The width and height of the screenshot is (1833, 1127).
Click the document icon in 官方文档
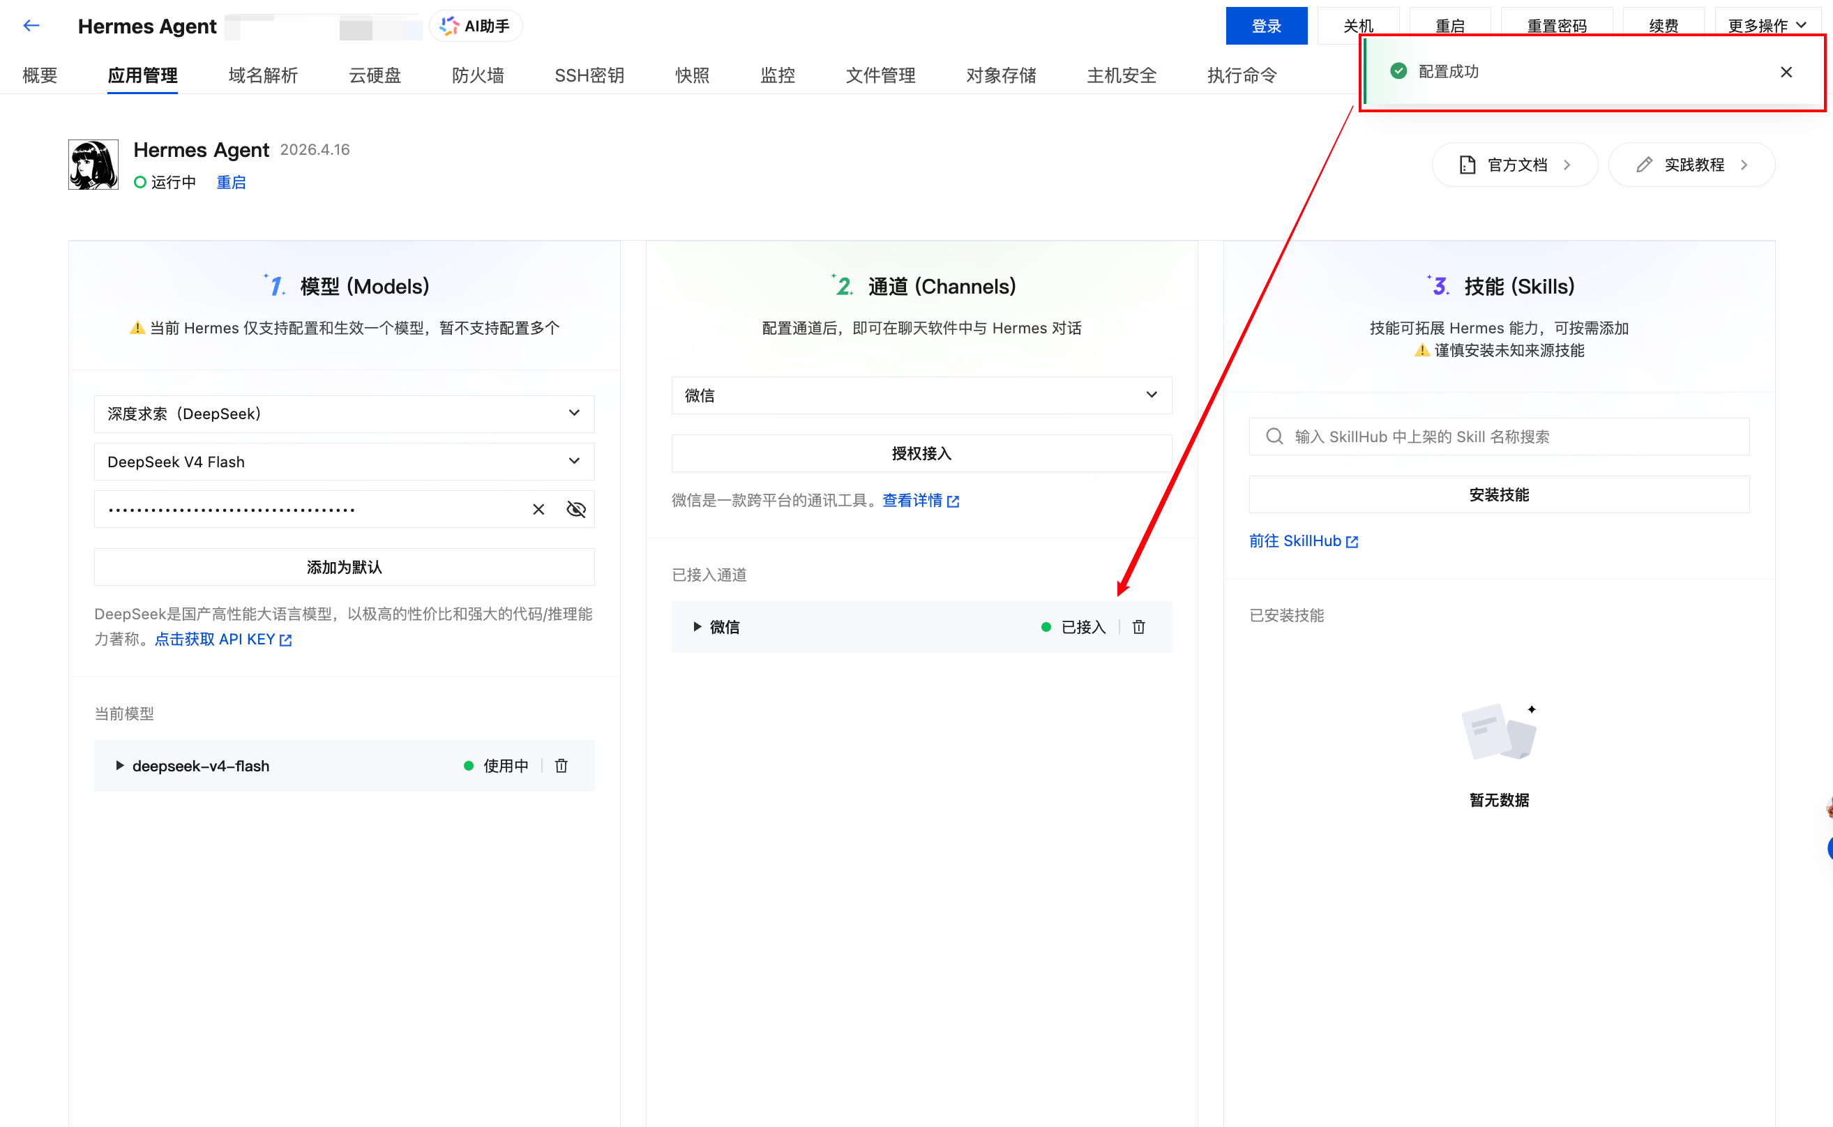click(1467, 165)
